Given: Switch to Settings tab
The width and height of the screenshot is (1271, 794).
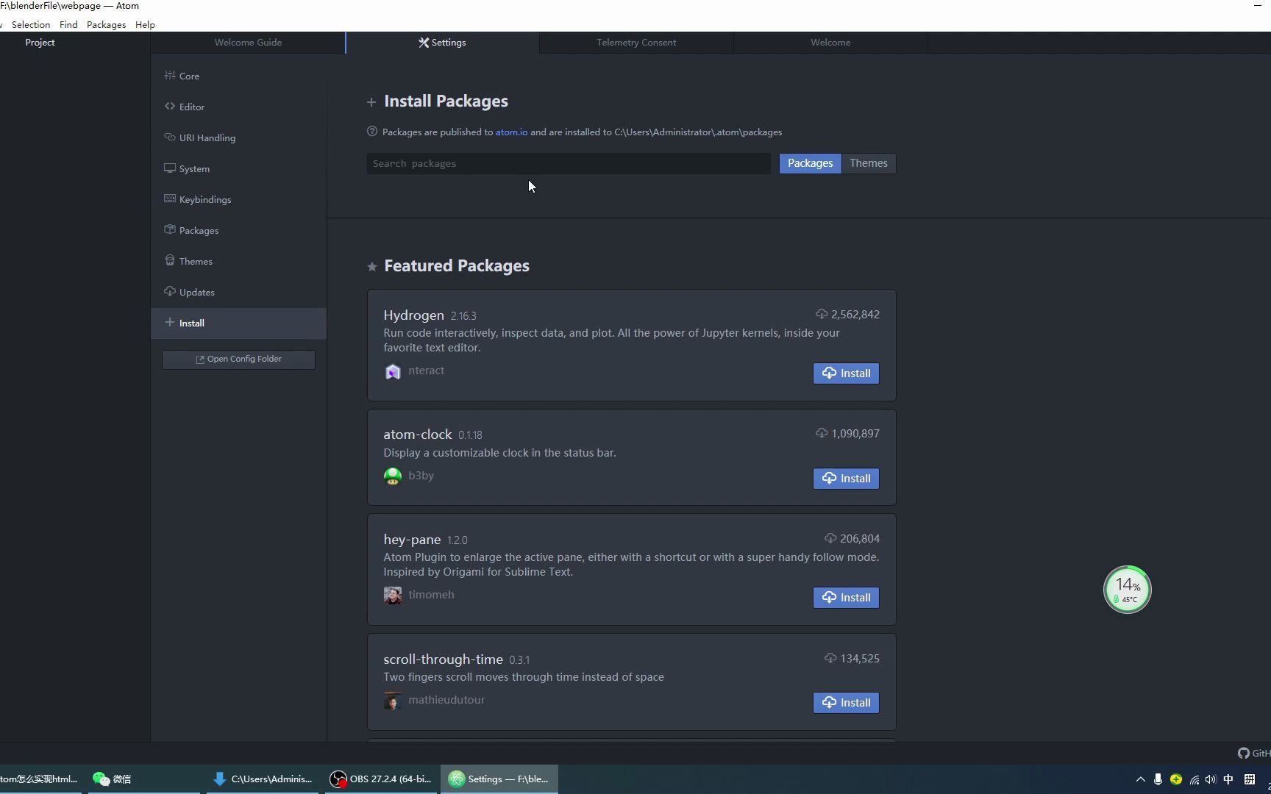Looking at the screenshot, I should (442, 43).
